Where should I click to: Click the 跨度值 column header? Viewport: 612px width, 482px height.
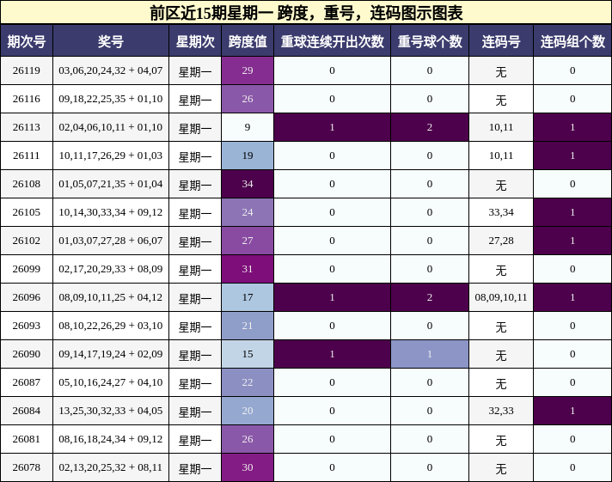tap(248, 41)
